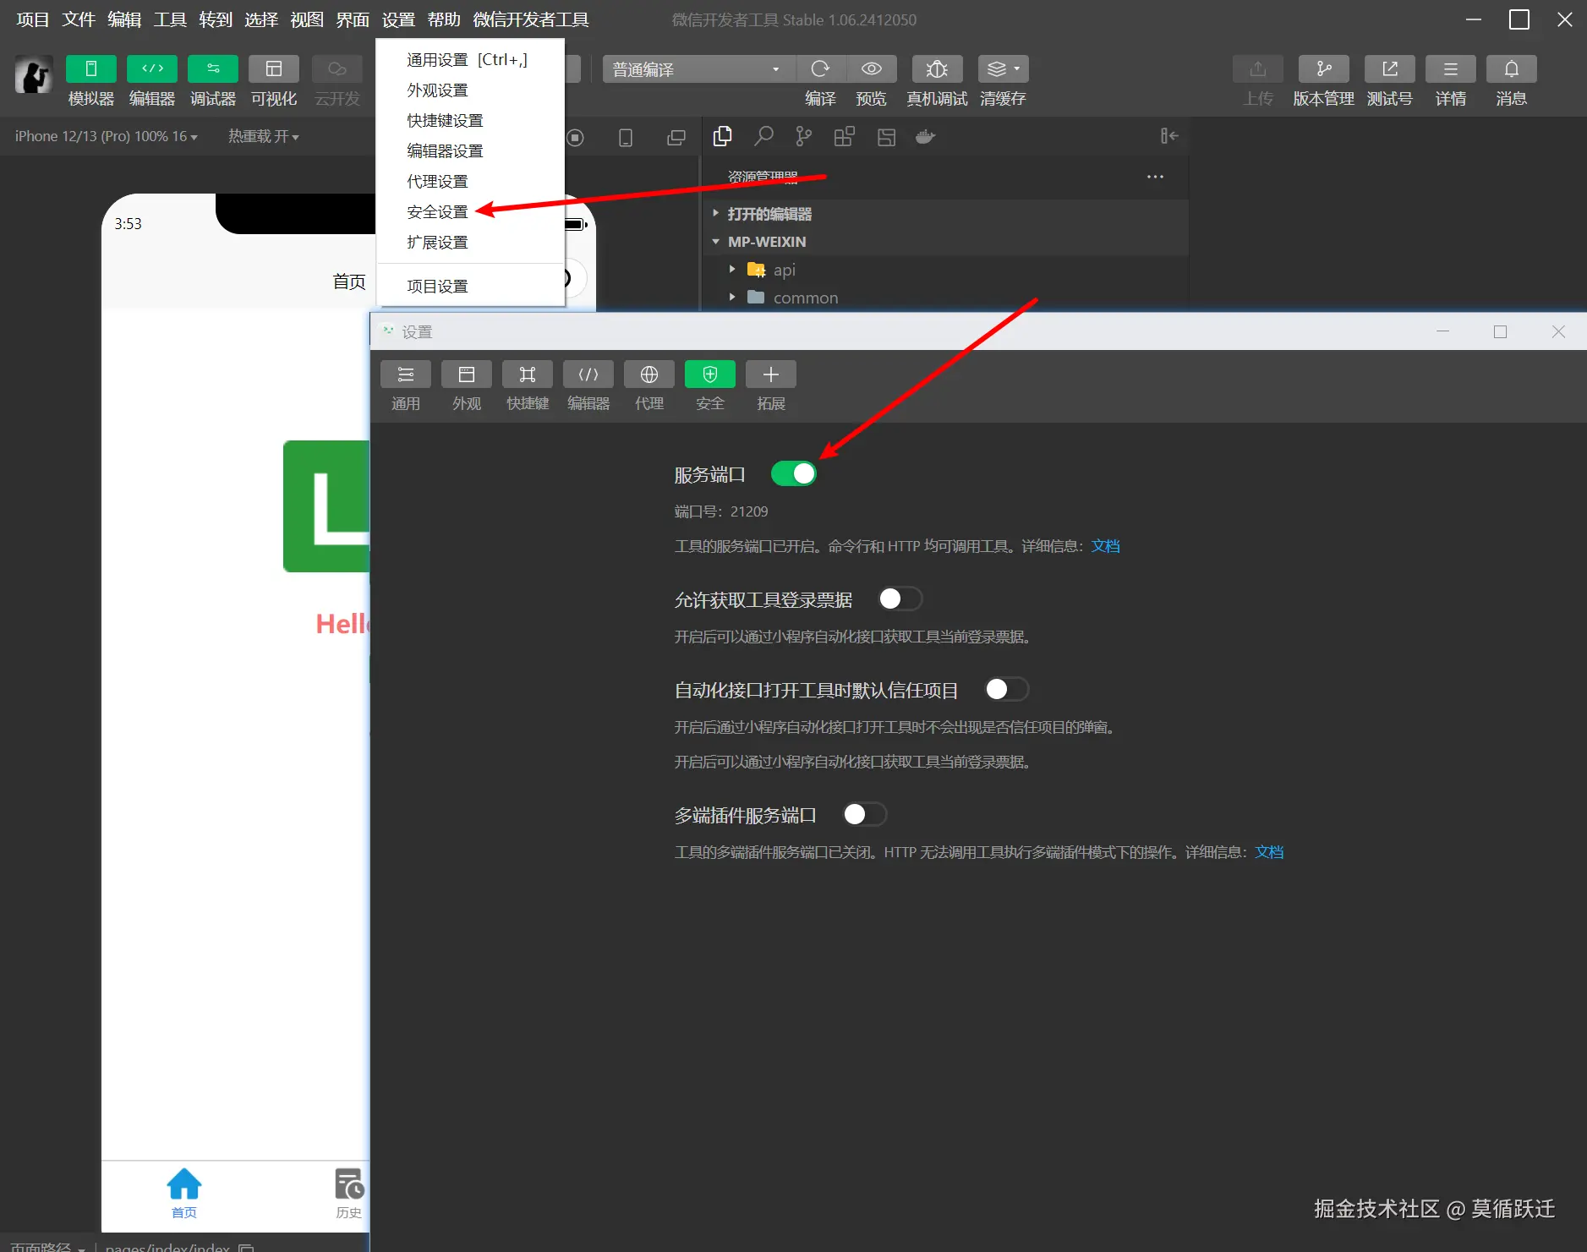Open the 微信开发者工具 menu
Image resolution: width=1587 pixels, height=1252 pixels.
click(x=531, y=19)
